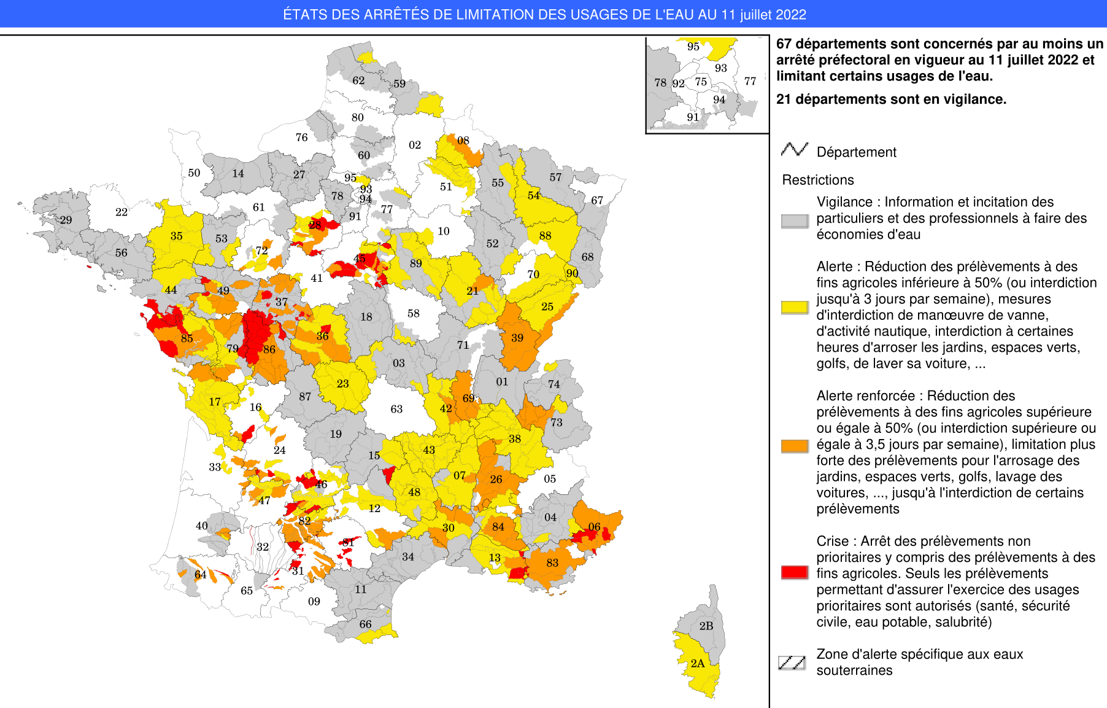
Task: Click department label 33 on the map
Action: 215,467
